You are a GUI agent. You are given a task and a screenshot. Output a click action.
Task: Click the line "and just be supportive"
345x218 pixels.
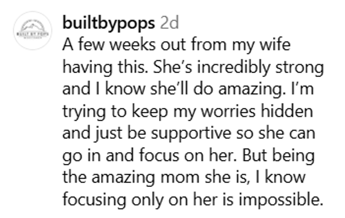(x=188, y=134)
